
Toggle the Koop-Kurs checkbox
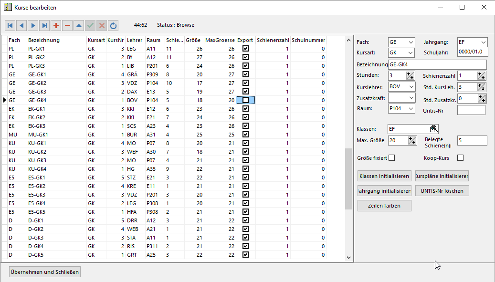pyautogui.click(x=460, y=158)
